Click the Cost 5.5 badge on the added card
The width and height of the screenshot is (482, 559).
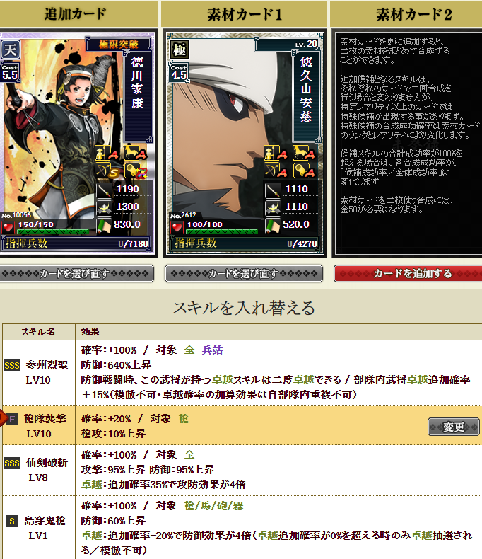10,72
